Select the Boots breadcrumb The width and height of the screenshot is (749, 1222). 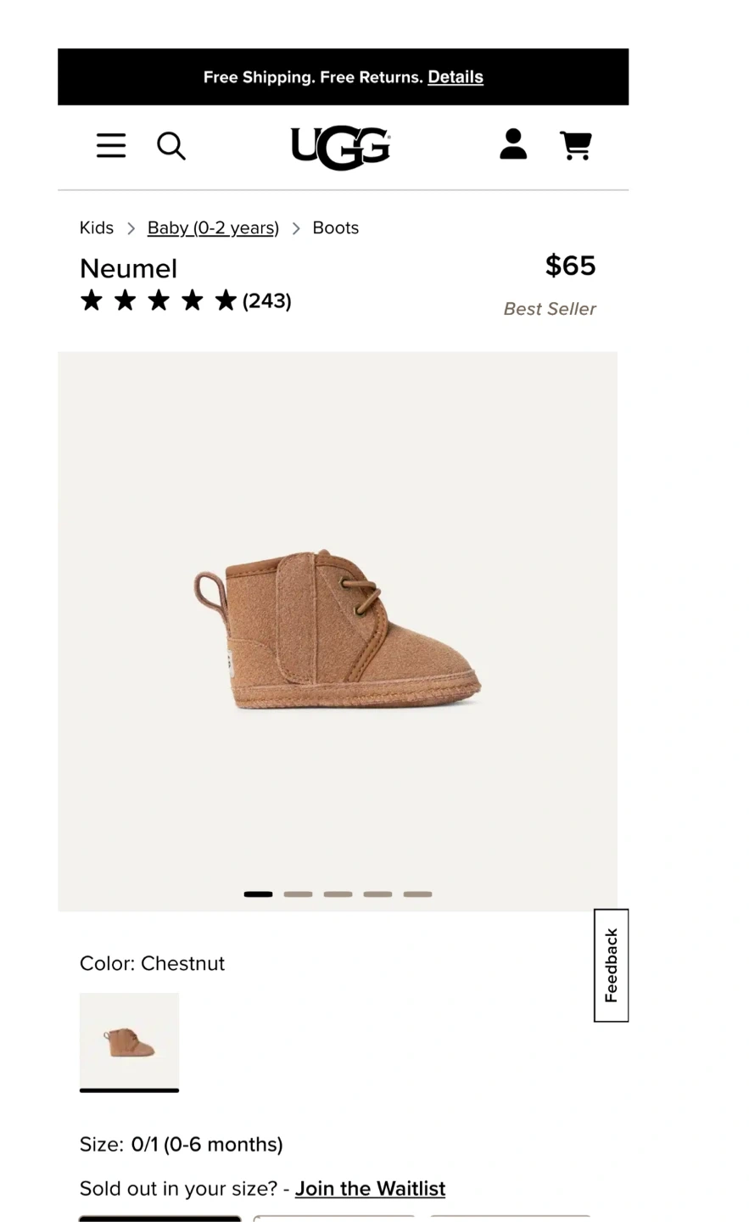pos(336,227)
